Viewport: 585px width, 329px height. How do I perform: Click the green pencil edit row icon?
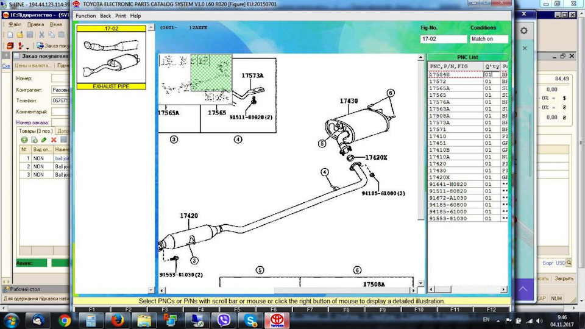click(44, 140)
